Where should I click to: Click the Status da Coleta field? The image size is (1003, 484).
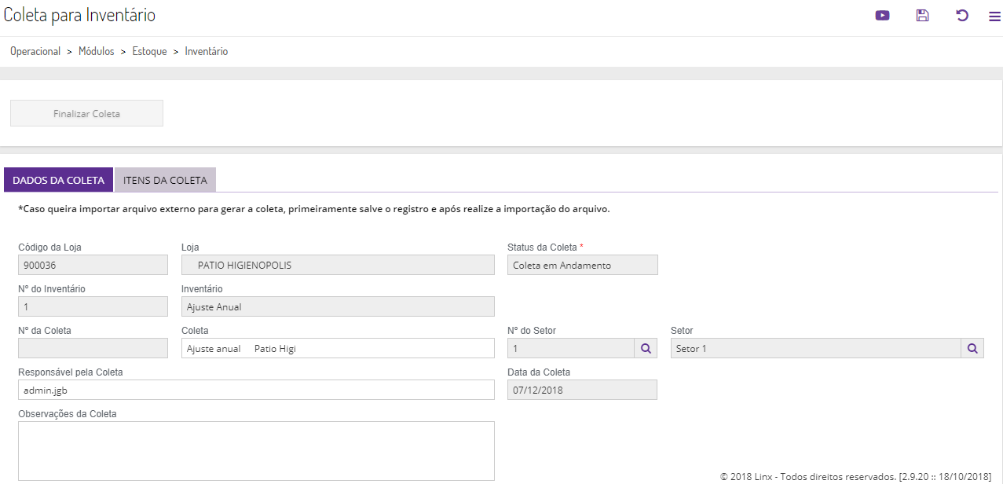(582, 265)
